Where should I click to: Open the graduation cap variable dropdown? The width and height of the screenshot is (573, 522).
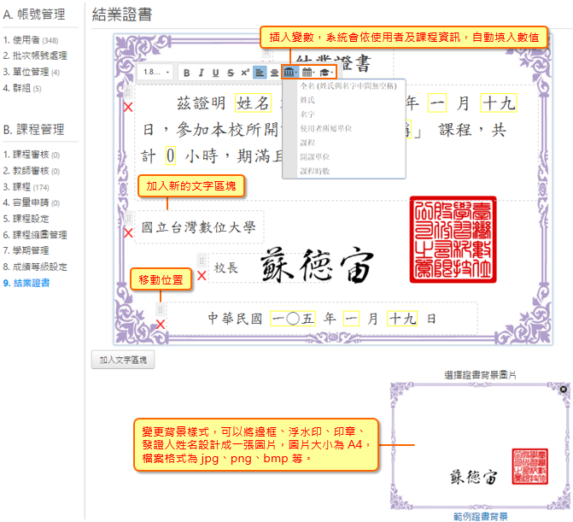(328, 73)
